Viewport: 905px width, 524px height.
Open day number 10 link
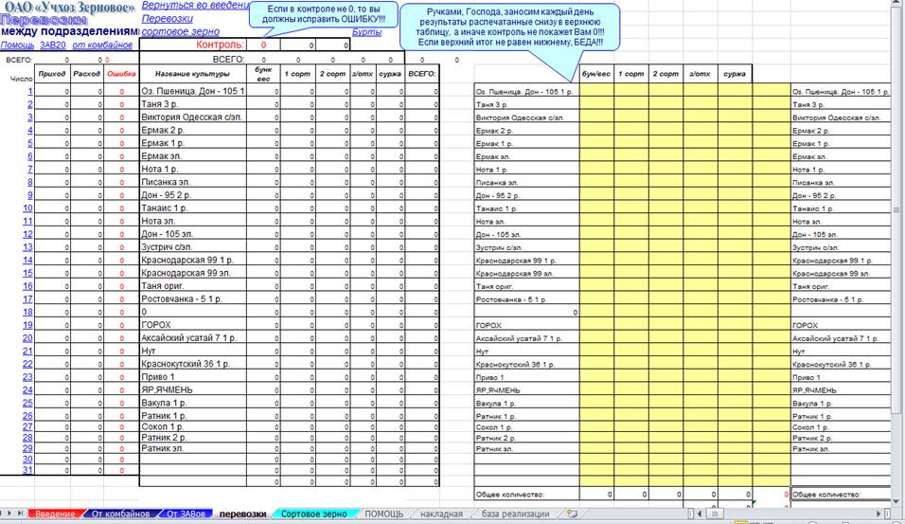[x=27, y=208]
